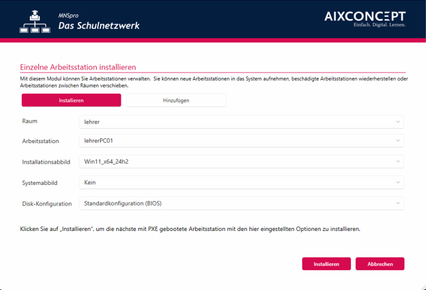Expand the Installationsabbild dropdown Win11_x64_24h2
The height and width of the screenshot is (290, 426).
click(241, 162)
